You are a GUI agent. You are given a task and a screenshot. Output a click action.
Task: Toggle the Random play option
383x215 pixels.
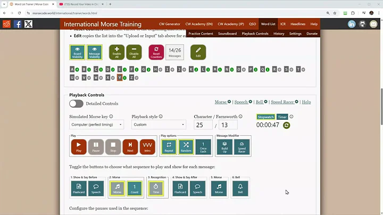[186, 147]
